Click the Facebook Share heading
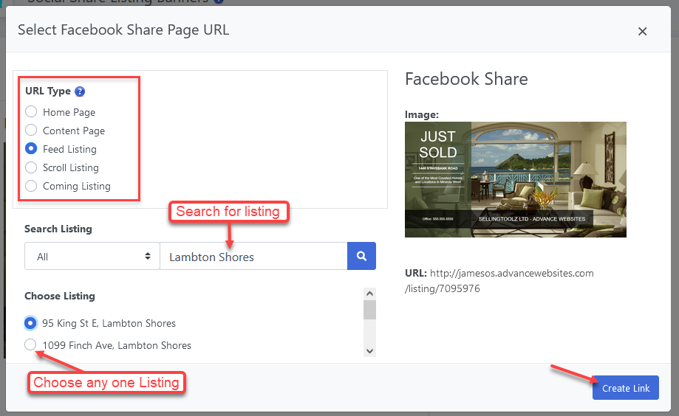 (x=466, y=80)
